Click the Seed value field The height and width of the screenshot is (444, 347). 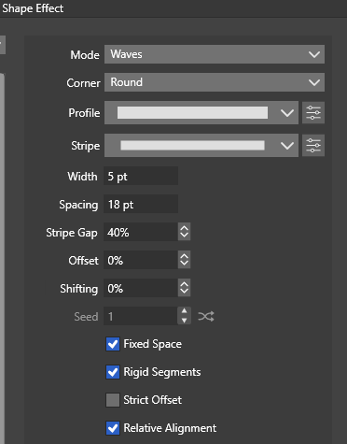pyautogui.click(x=141, y=316)
